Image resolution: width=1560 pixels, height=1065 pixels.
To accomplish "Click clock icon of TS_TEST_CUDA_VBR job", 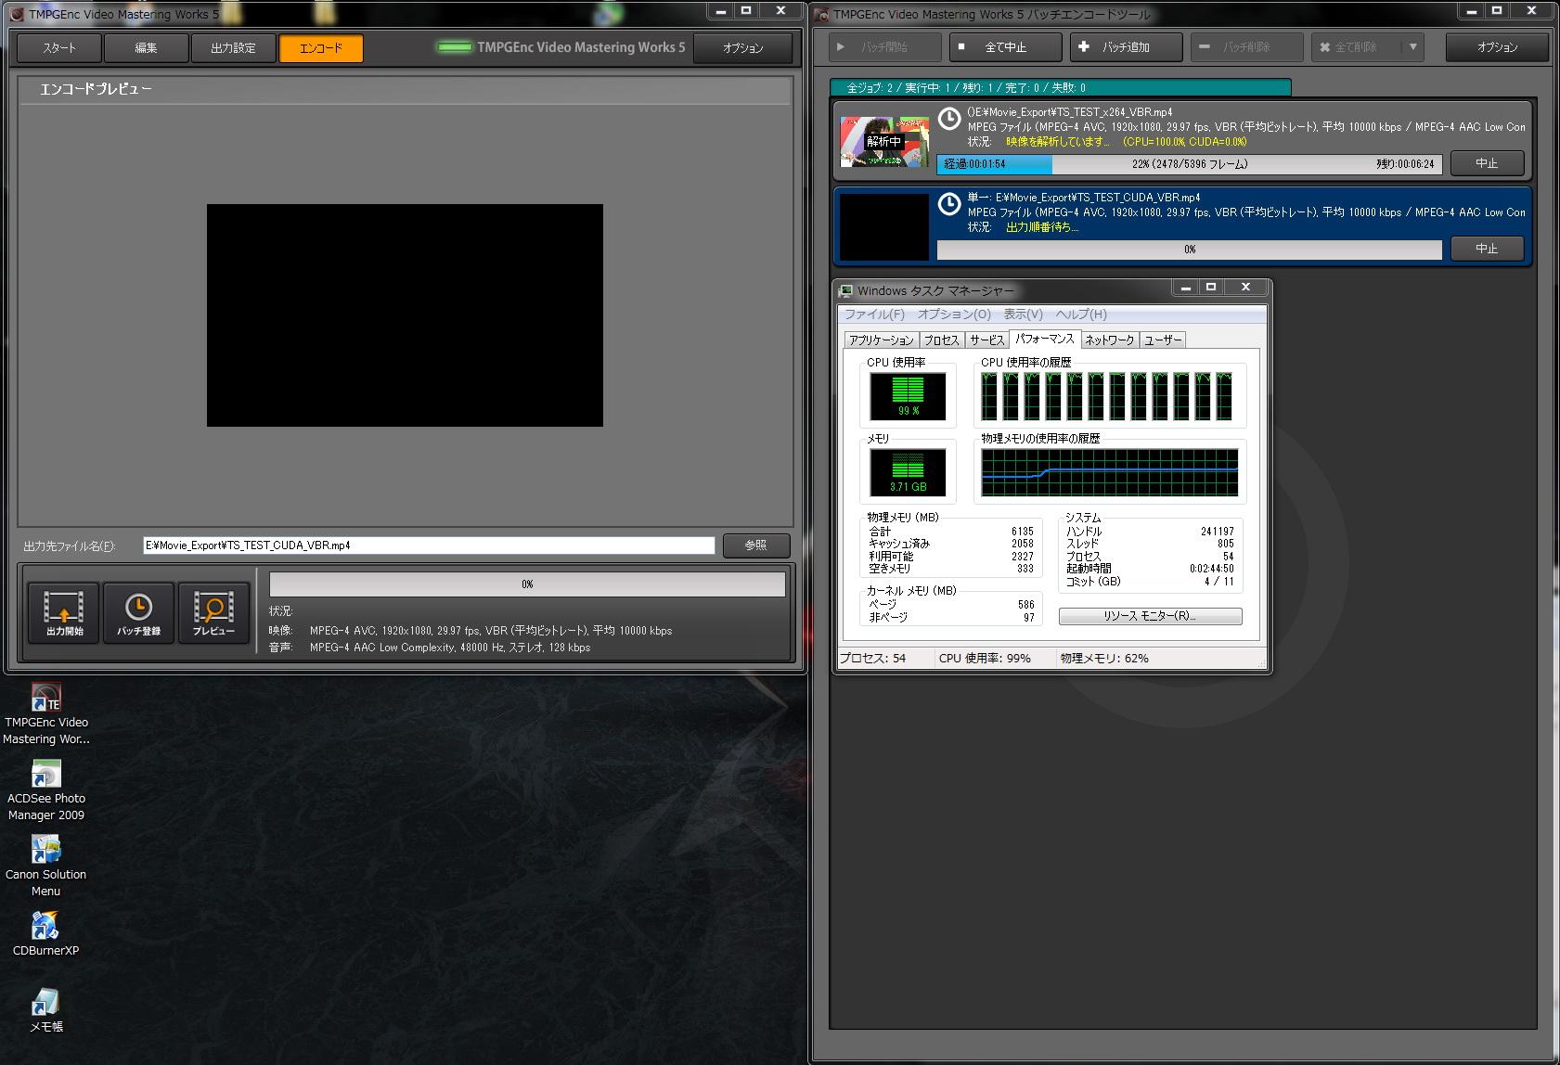I will click(x=948, y=204).
